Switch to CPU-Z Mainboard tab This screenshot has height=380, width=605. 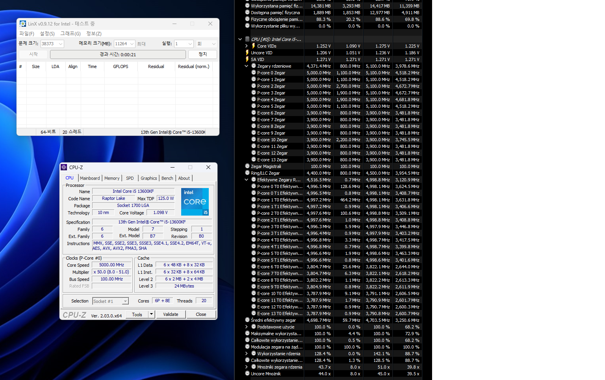[x=90, y=178]
